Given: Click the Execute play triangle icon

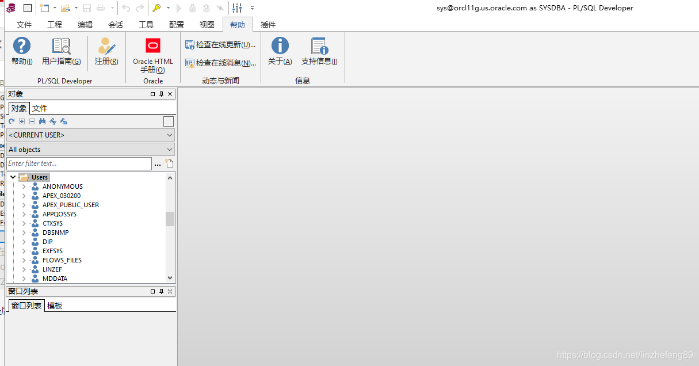Looking at the screenshot, I should pos(179,8).
